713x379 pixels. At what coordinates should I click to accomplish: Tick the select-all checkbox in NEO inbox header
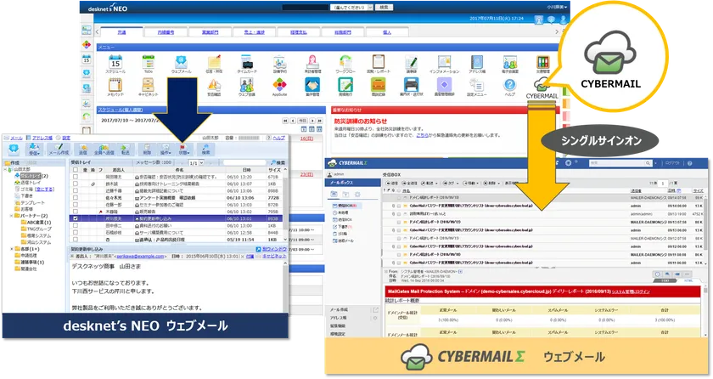tap(75, 170)
